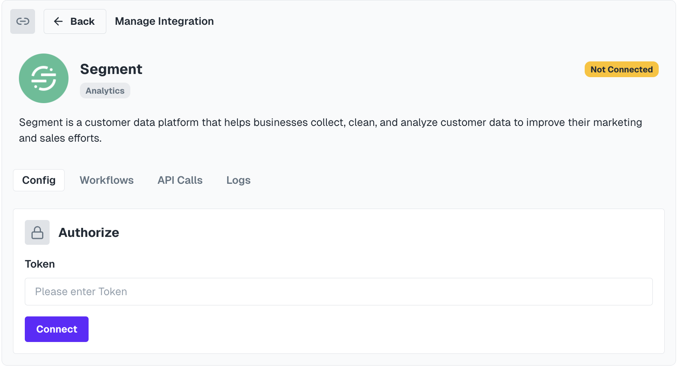Screen dimensions: 678x366
Task: Click the green Segment logo
Action: tap(44, 78)
